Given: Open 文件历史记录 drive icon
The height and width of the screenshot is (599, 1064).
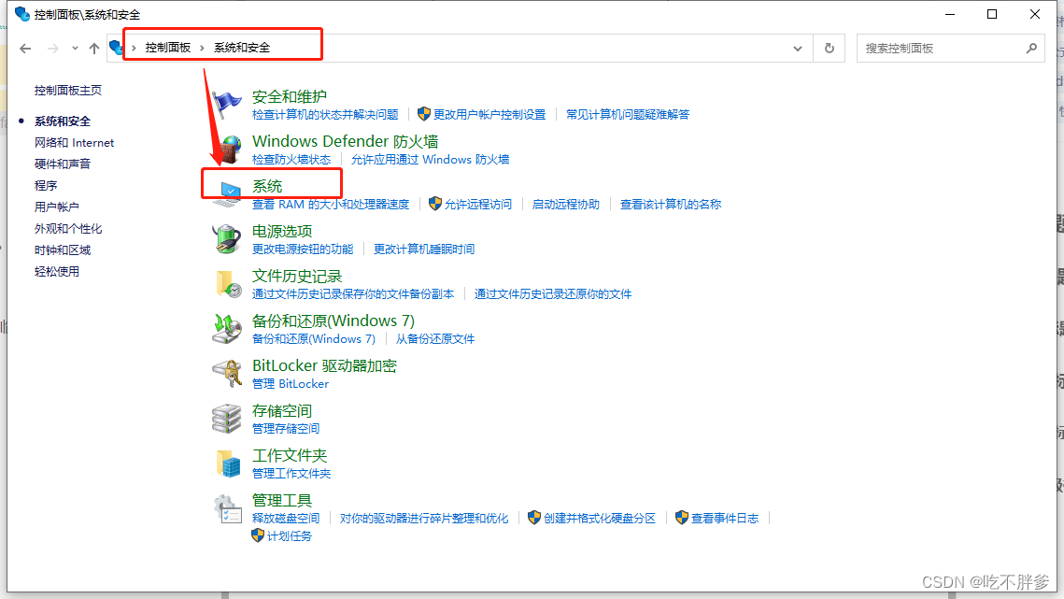Looking at the screenshot, I should tap(227, 281).
